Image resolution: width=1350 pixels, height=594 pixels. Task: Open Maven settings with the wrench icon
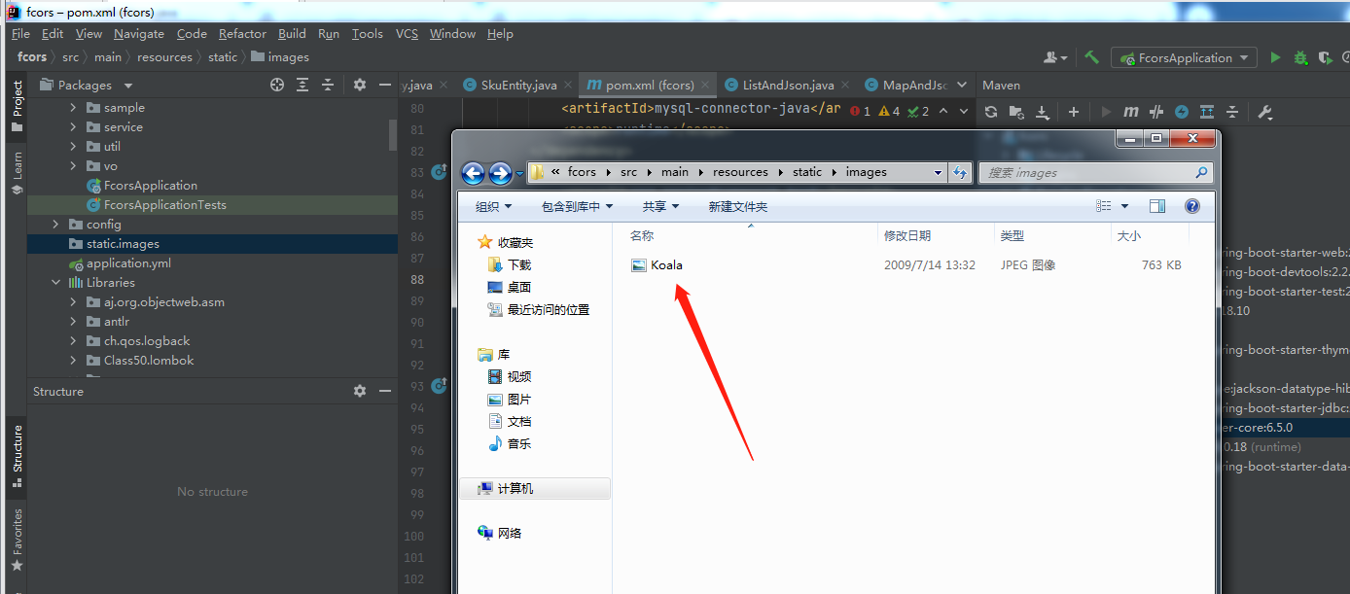click(x=1263, y=111)
